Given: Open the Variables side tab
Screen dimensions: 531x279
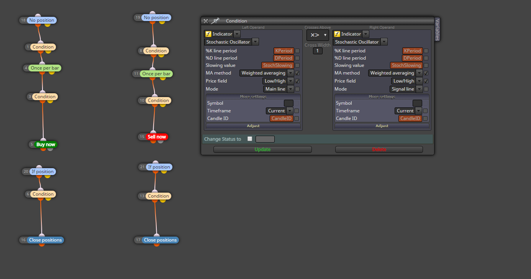Looking at the screenshot, I should [x=437, y=29].
